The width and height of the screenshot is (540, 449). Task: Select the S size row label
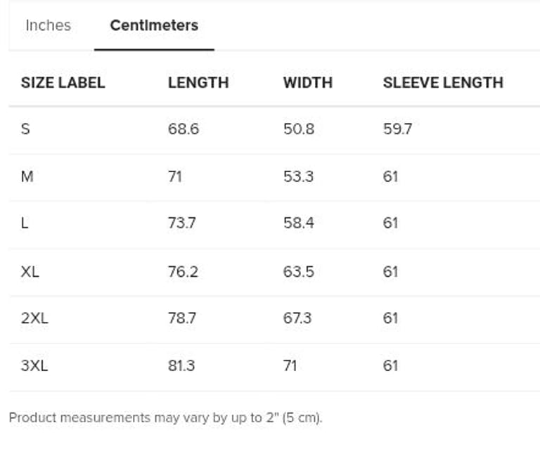coord(26,129)
